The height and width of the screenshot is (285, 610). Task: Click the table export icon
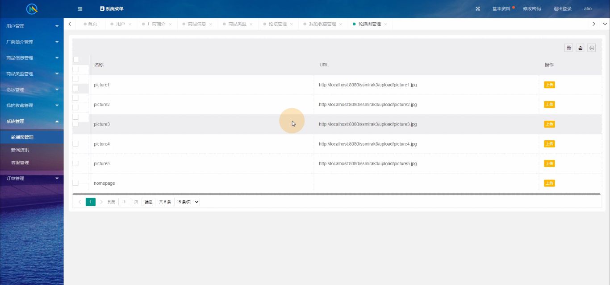(x=580, y=48)
